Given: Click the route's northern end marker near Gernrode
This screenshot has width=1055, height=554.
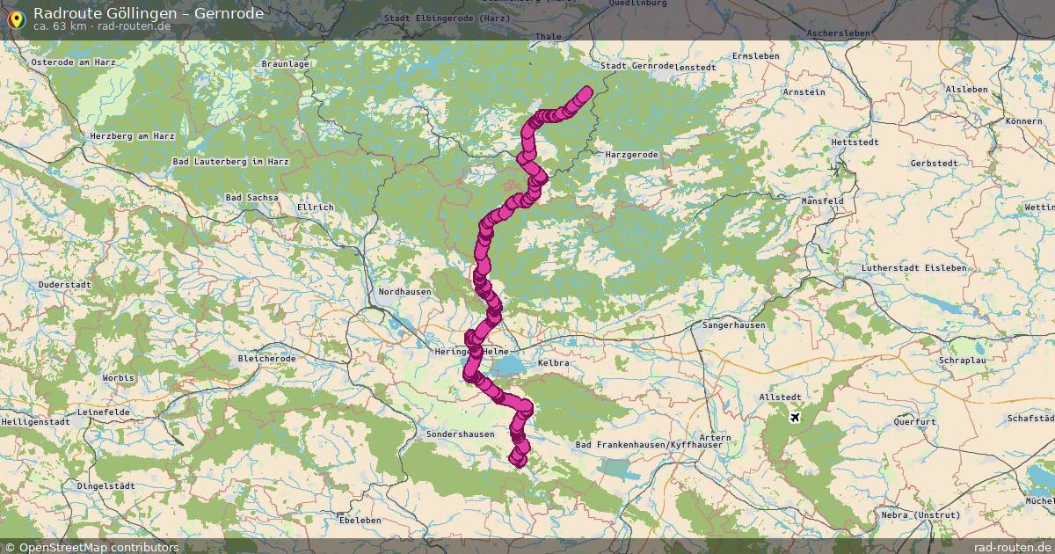Looking at the screenshot, I should click(586, 91).
